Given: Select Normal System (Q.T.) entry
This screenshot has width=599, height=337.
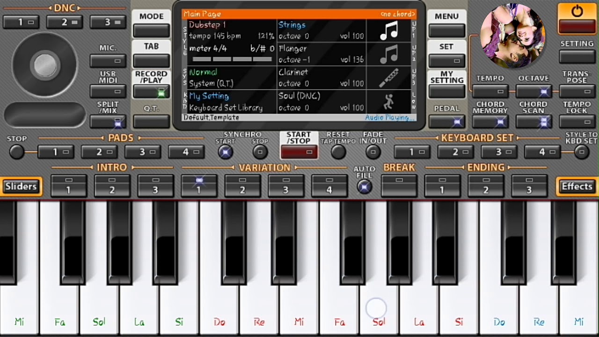Looking at the screenshot, I should tap(231, 78).
